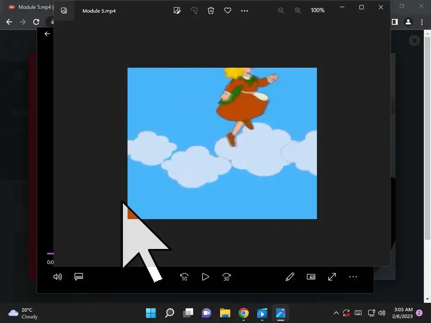Click the 100% zoom level text
This screenshot has width=431, height=323.
tap(317, 10)
